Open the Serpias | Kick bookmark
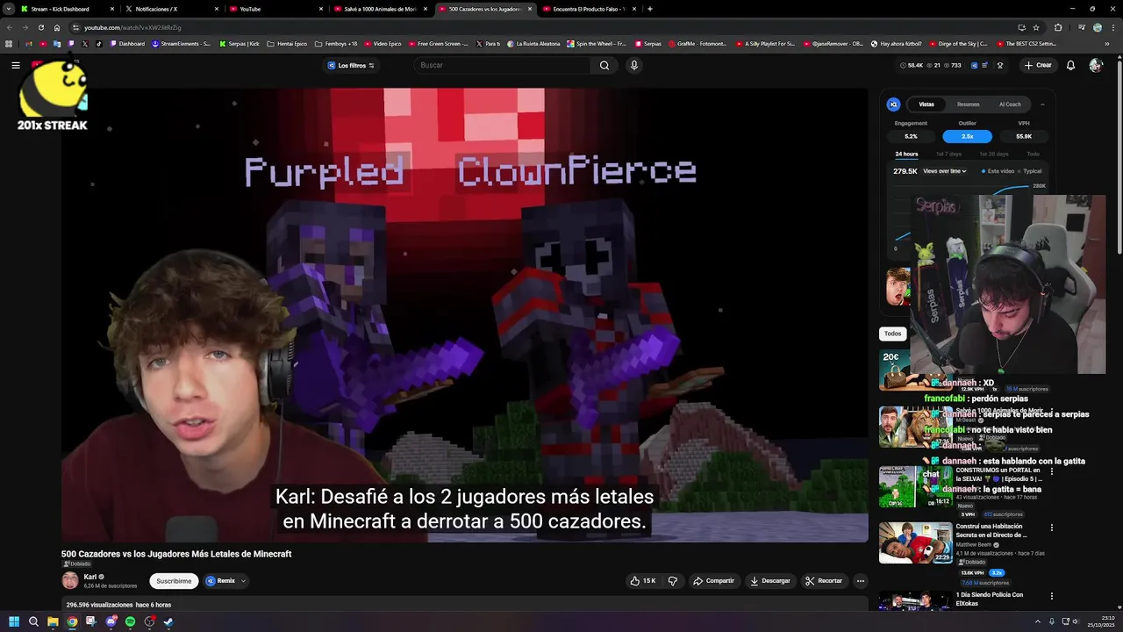The height and width of the screenshot is (632, 1123). [x=240, y=43]
